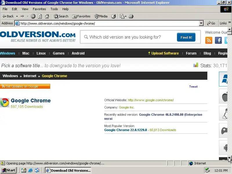This screenshot has height=174, width=232.
Task: Expand the Address bar URL dropdown
Action: pos(201,23)
